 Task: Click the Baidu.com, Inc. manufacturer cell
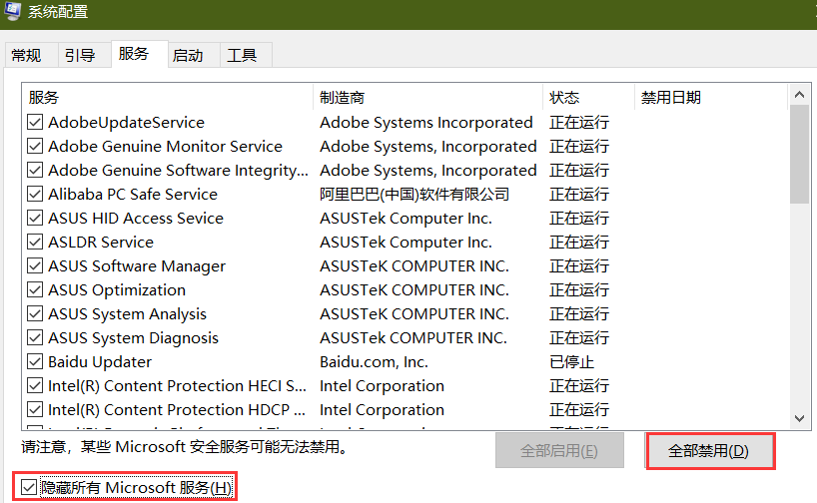374,362
